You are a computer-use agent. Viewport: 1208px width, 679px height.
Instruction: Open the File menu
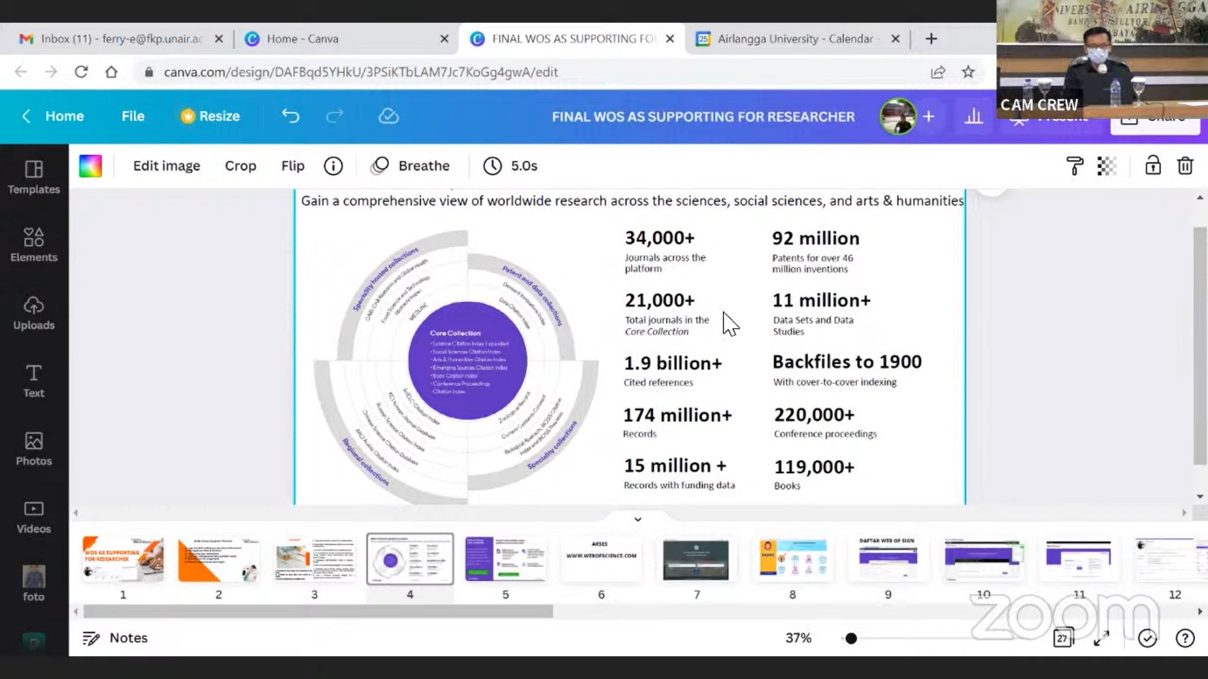click(x=133, y=116)
